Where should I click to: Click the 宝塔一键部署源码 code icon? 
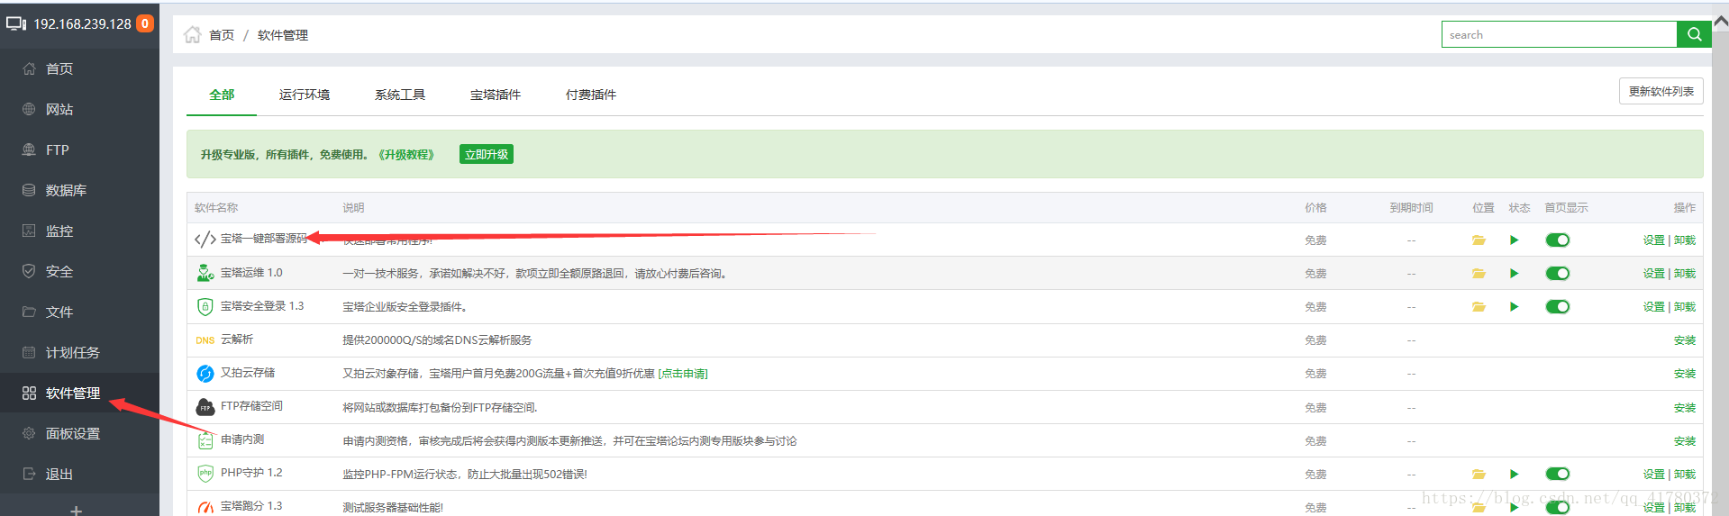[x=205, y=240]
